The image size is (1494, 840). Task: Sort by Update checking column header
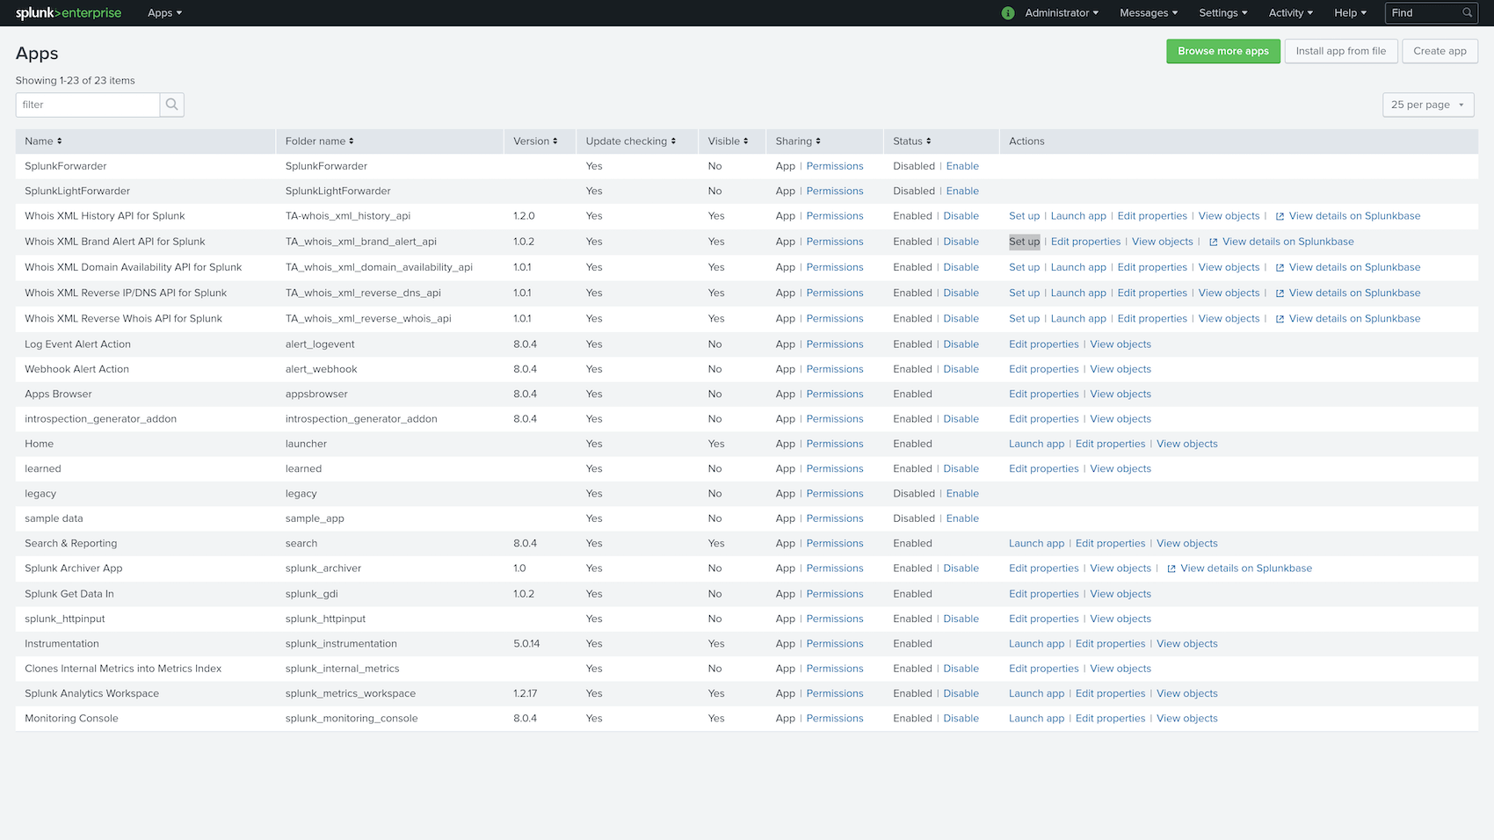point(630,141)
